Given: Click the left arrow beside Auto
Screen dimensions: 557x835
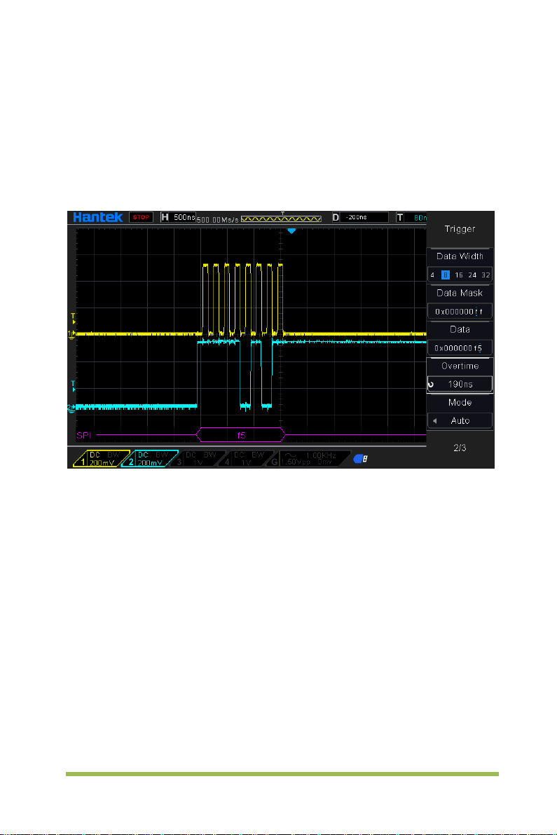Looking at the screenshot, I should click(x=435, y=421).
